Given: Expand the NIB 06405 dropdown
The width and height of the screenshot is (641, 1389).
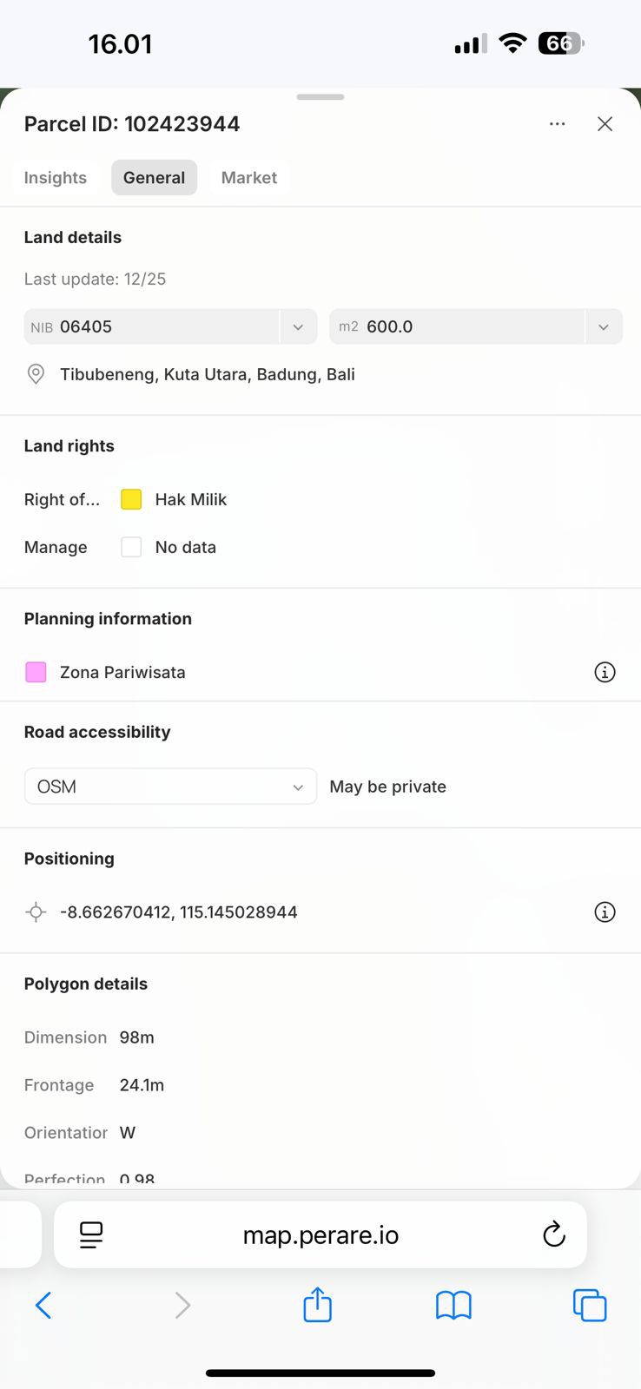Looking at the screenshot, I should 298,327.
